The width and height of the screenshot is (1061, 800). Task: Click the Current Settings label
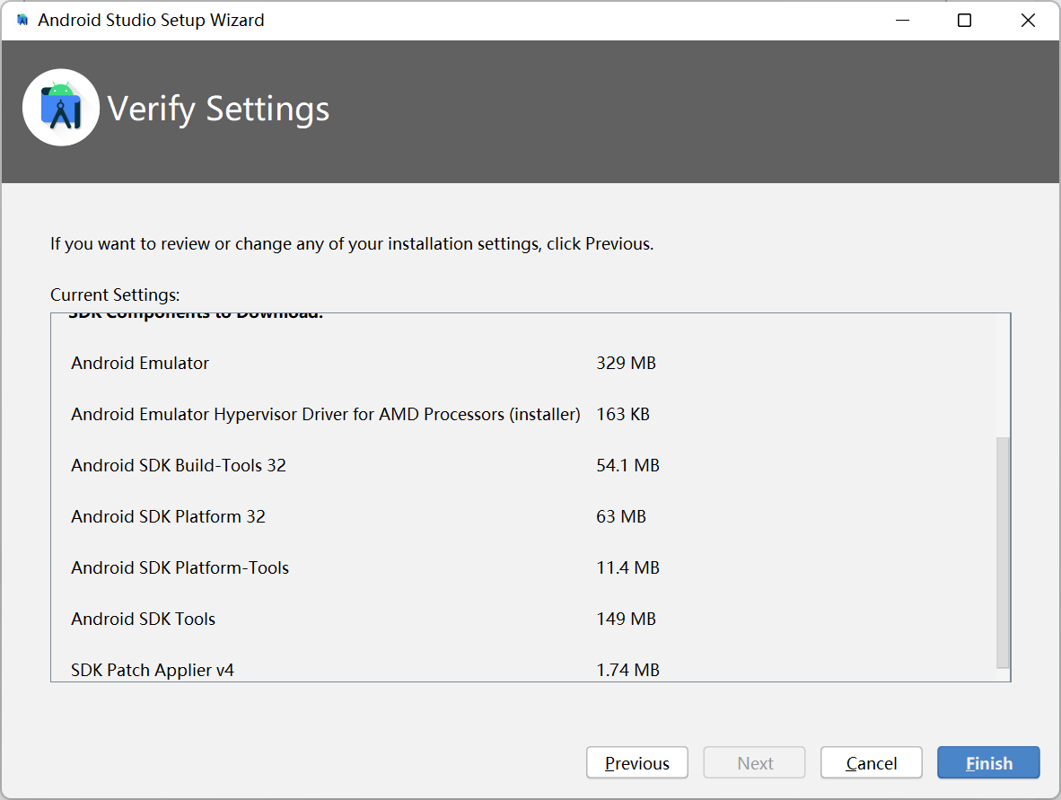tap(115, 295)
